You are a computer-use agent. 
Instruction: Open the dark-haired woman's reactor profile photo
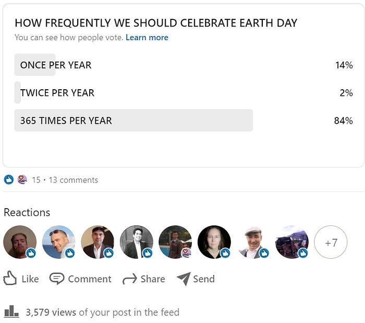coord(214,242)
